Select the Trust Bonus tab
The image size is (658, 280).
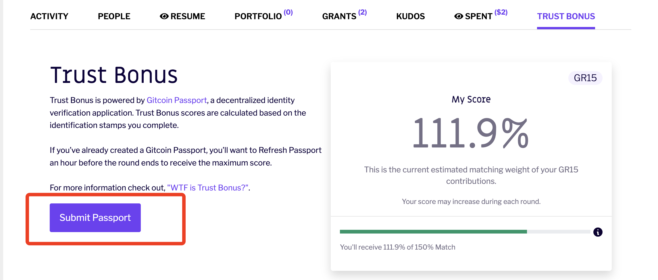(x=566, y=16)
